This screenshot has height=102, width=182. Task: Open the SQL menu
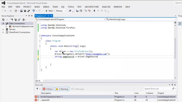[63, 7]
